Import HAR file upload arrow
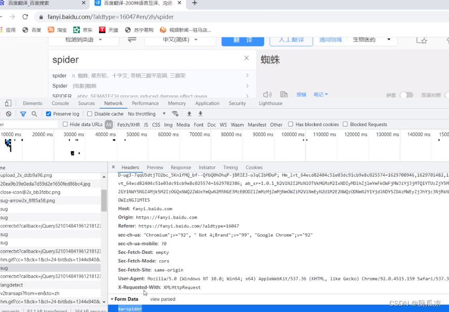449x312 pixels. (x=189, y=114)
